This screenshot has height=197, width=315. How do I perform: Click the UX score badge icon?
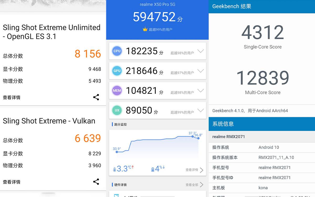(117, 110)
